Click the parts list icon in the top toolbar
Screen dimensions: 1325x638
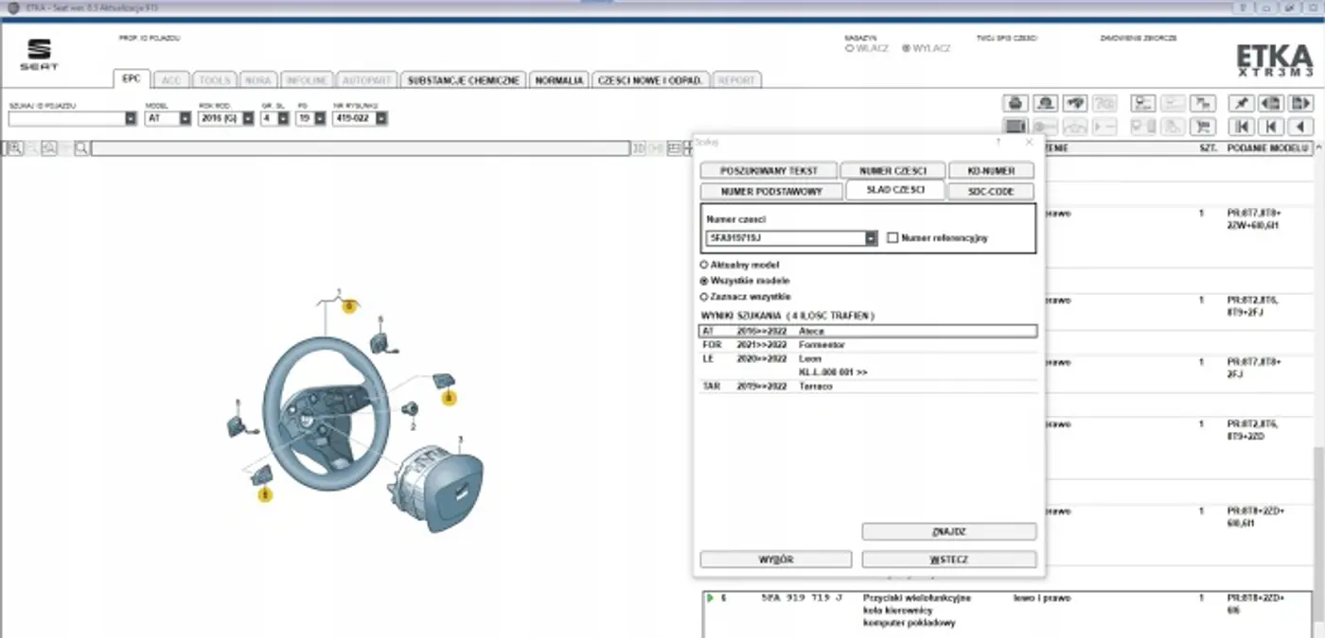(1143, 103)
